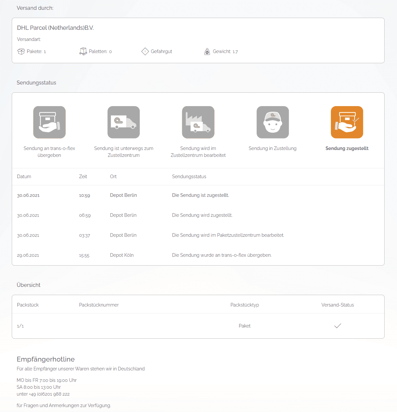Click the 'Packstücktyp' column header

coord(245,305)
